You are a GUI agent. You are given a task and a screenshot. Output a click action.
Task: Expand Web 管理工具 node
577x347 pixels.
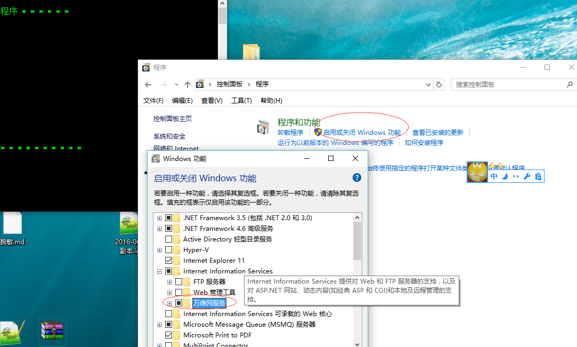pyautogui.click(x=169, y=293)
